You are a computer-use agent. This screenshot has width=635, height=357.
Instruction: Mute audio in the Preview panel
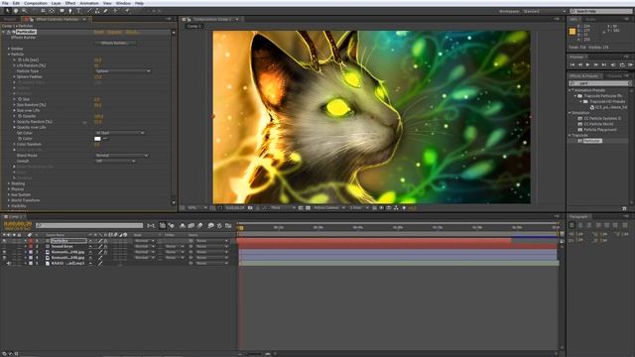(613, 64)
